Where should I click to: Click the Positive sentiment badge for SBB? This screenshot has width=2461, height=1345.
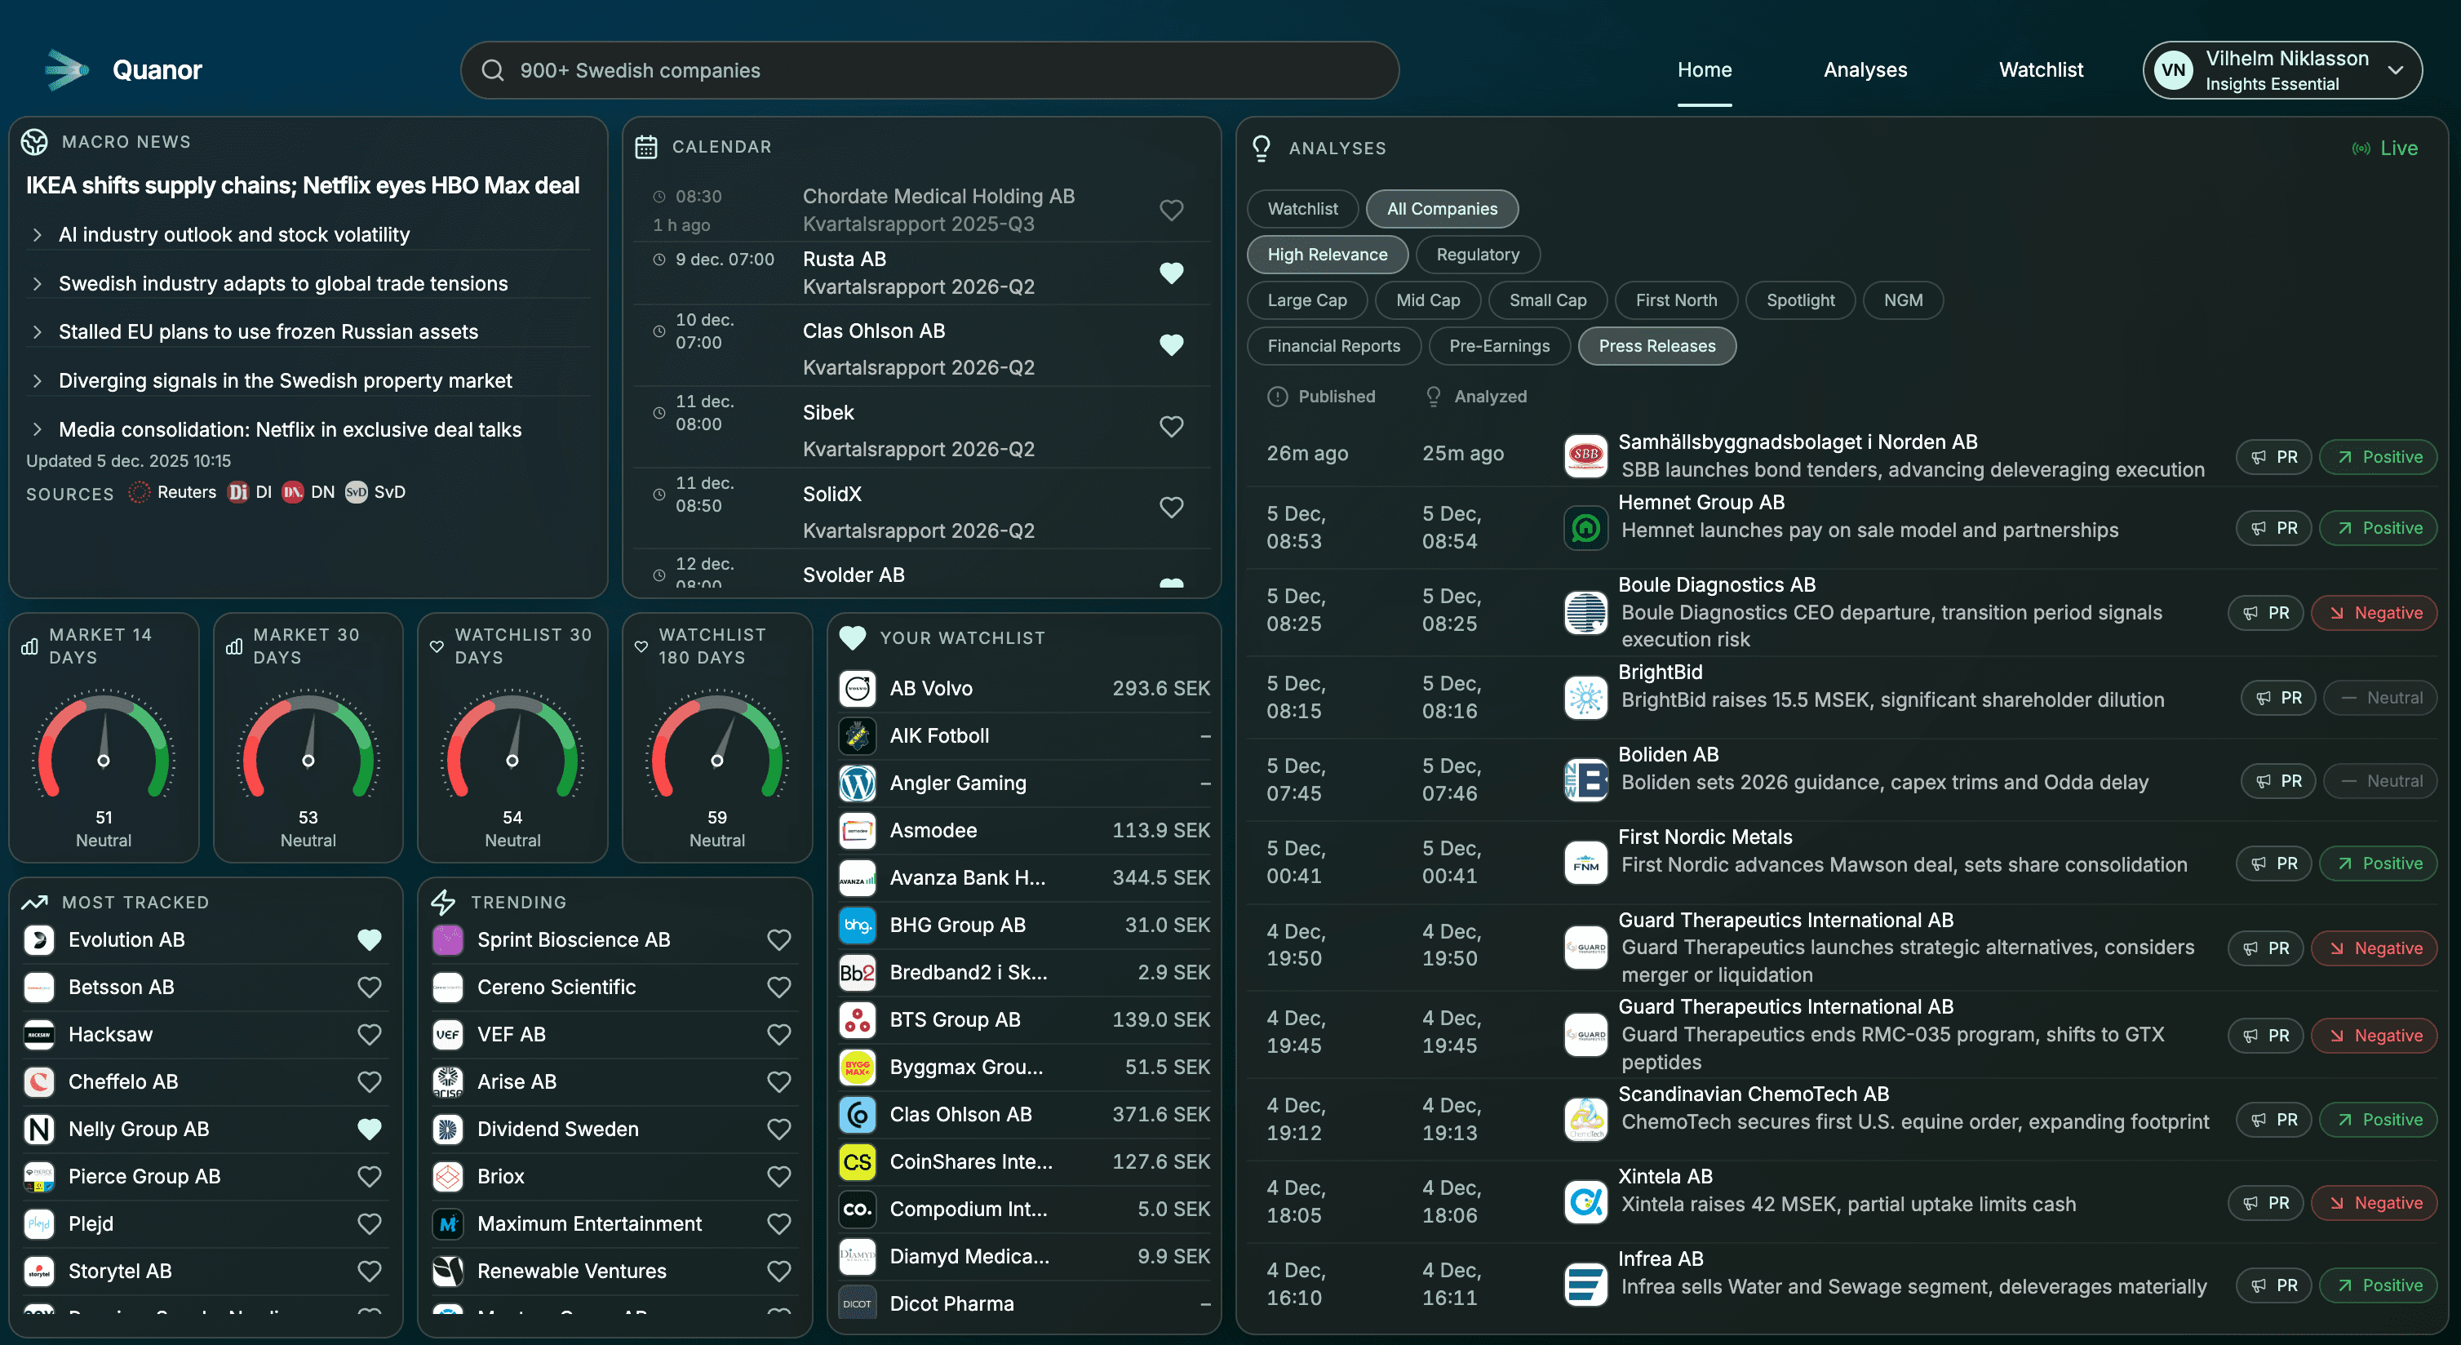click(x=2378, y=456)
